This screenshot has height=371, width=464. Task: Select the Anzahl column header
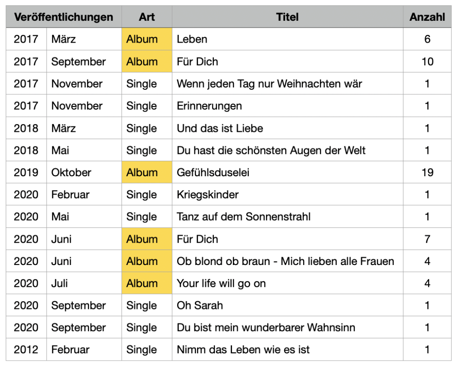(x=427, y=17)
